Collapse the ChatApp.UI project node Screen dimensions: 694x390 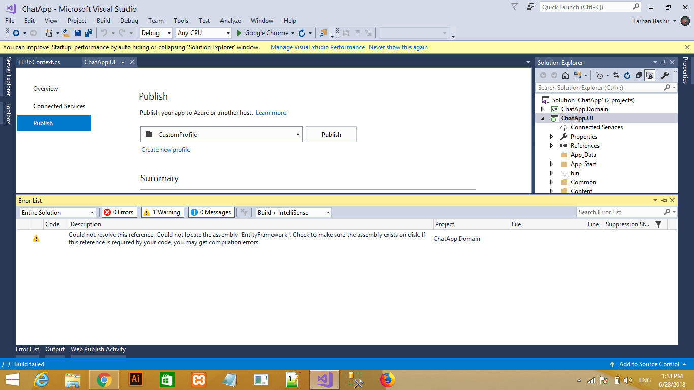point(543,118)
